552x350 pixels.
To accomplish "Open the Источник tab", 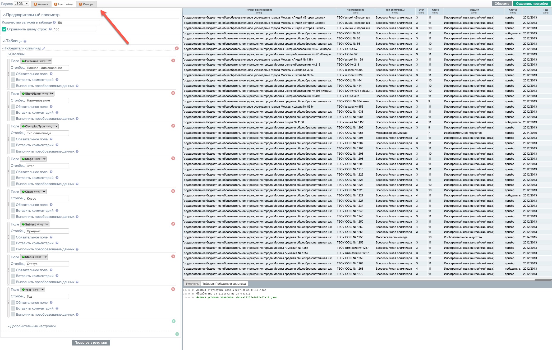I will pos(192,284).
